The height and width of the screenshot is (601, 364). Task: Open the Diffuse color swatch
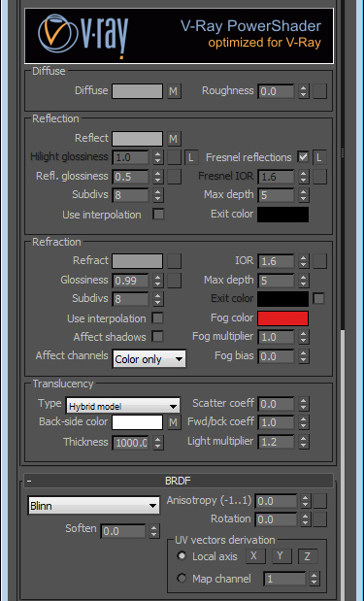tap(137, 91)
